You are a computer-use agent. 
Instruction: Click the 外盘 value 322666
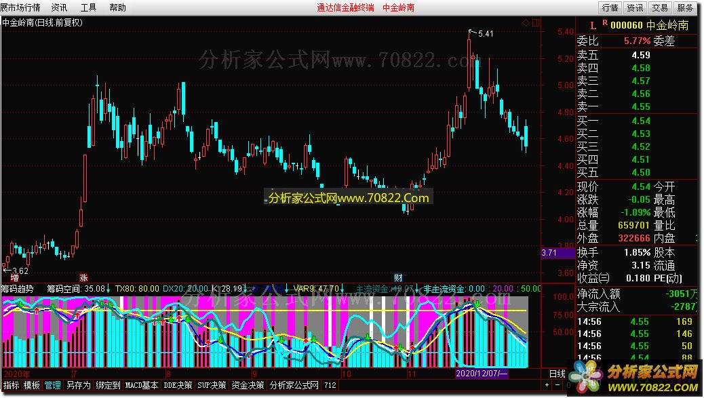tap(634, 238)
